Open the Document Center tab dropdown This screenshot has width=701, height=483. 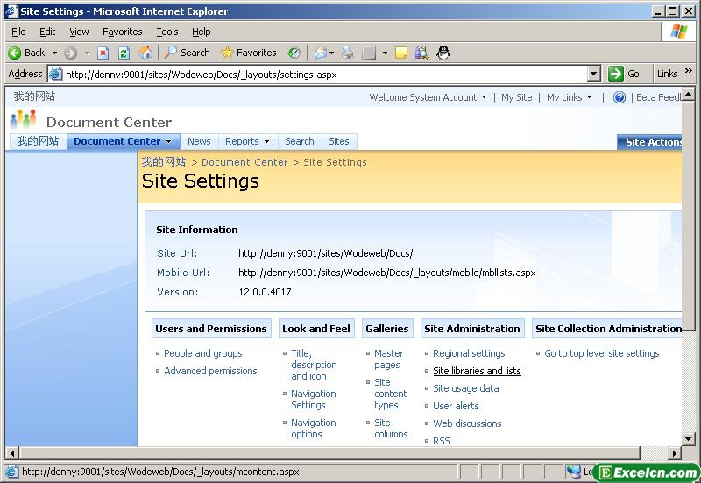(x=168, y=141)
